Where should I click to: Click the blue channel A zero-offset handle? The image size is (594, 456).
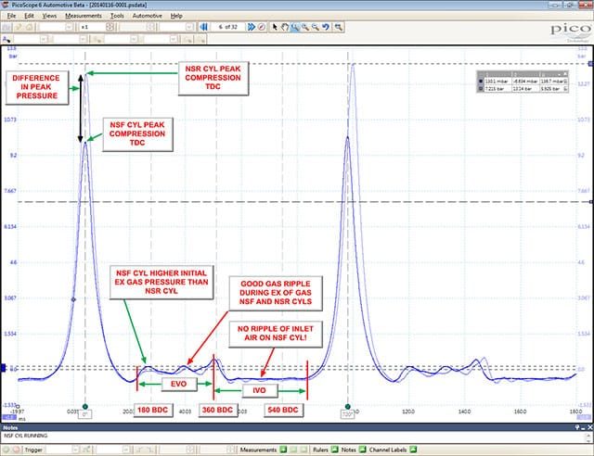4,367
